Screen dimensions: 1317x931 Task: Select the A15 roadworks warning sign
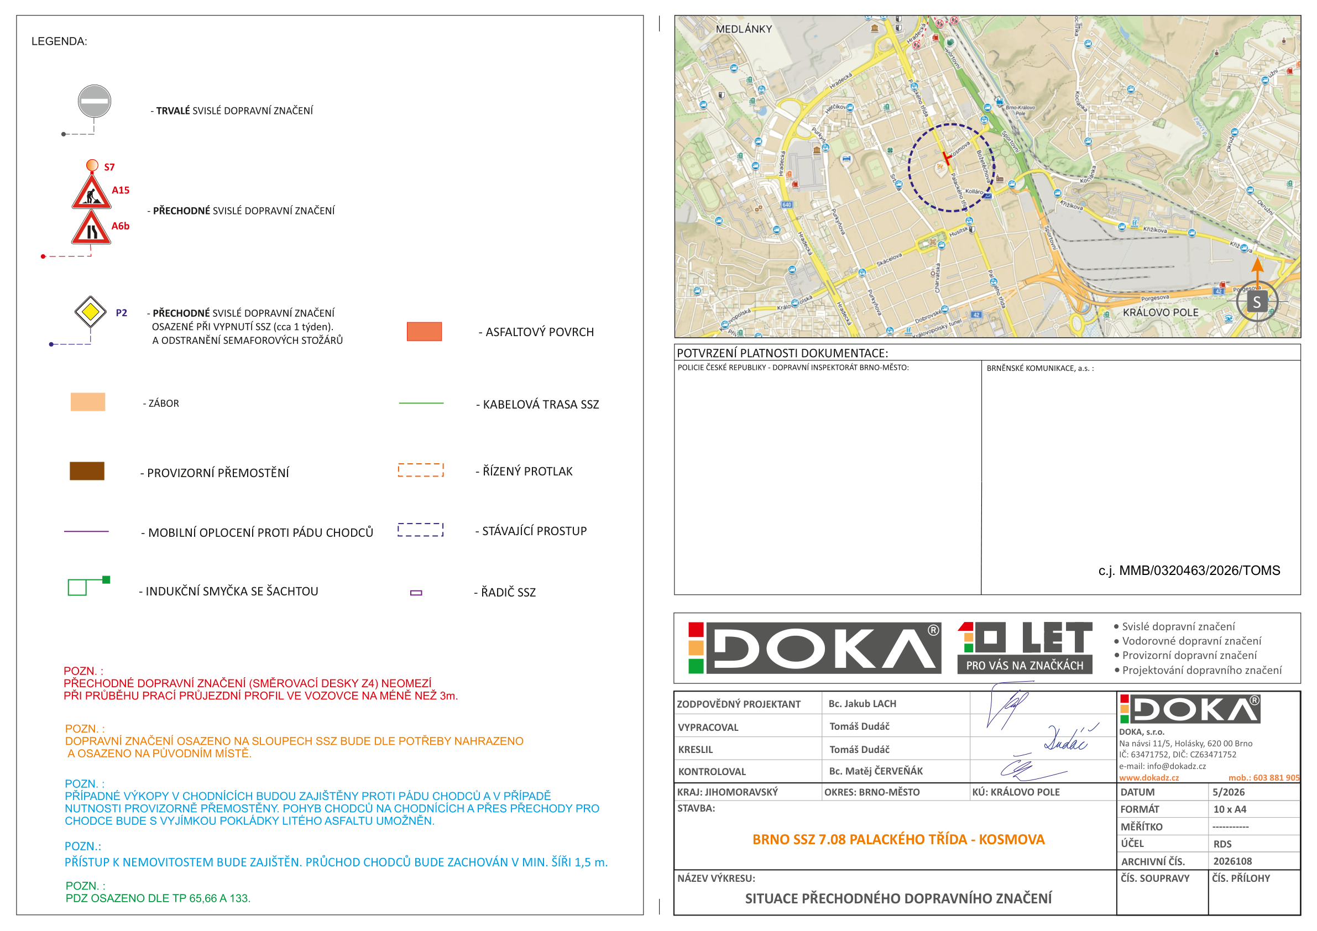(91, 192)
